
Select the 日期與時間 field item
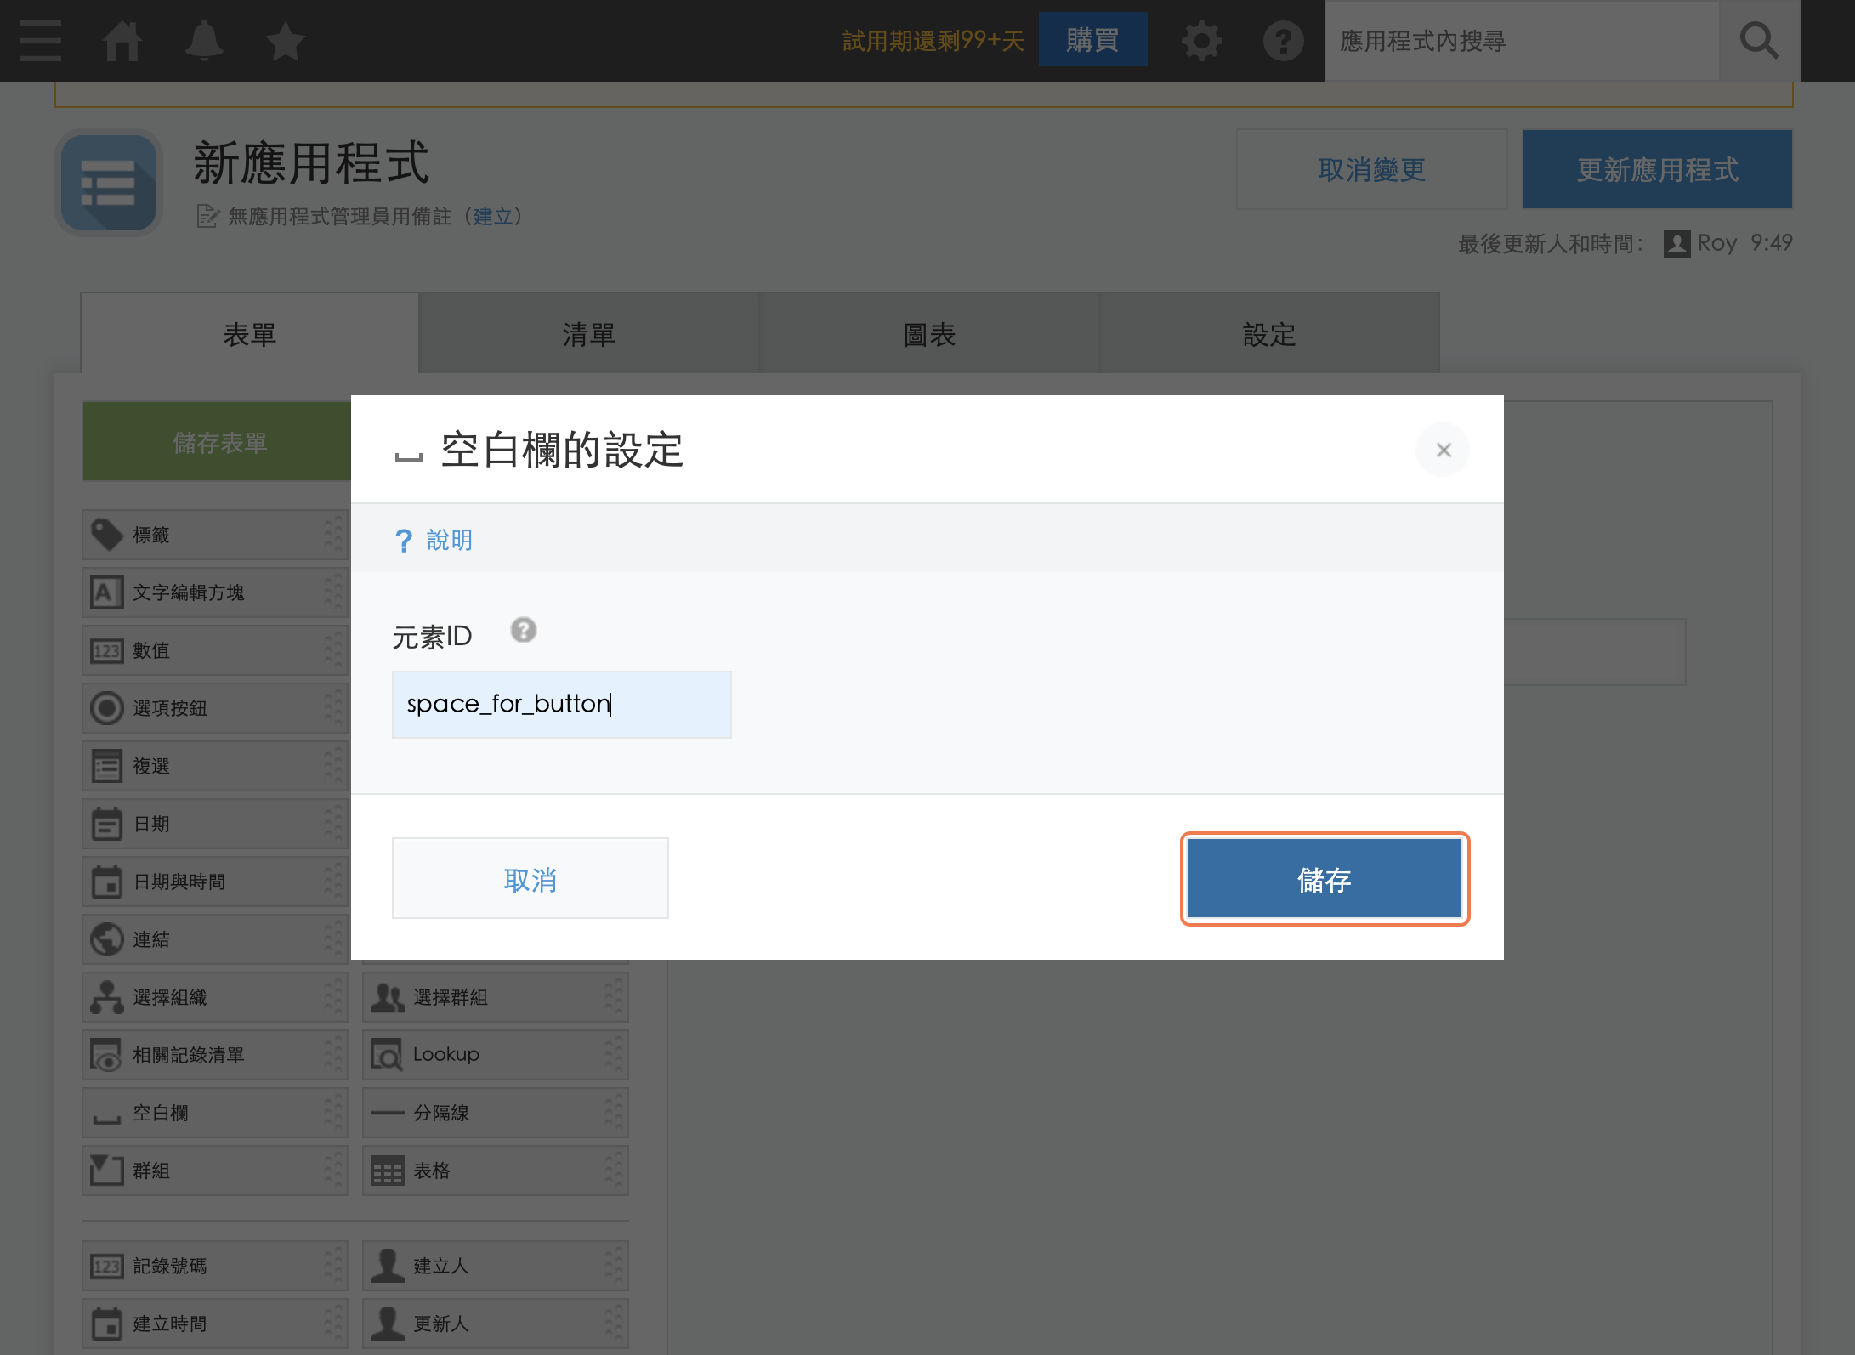[x=215, y=882]
